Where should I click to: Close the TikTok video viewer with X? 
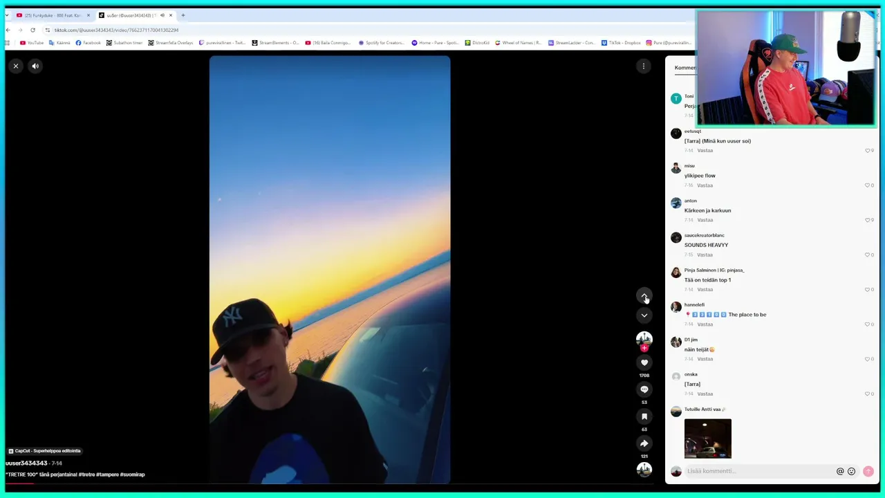(x=16, y=66)
